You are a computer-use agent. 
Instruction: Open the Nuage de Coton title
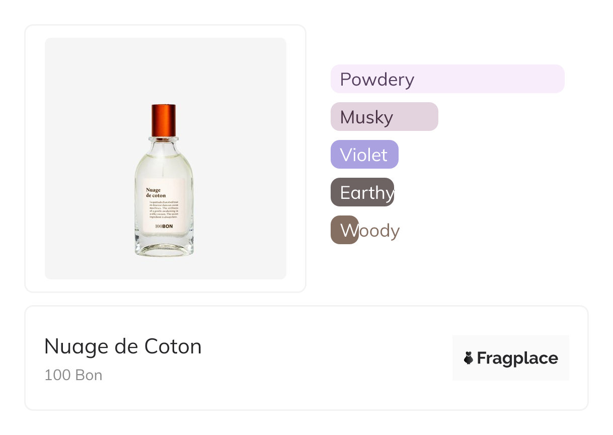coord(123,346)
